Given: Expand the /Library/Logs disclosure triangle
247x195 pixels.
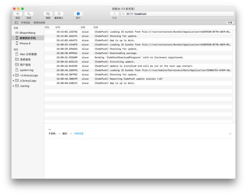Looking at the screenshot, I should 14,81.
